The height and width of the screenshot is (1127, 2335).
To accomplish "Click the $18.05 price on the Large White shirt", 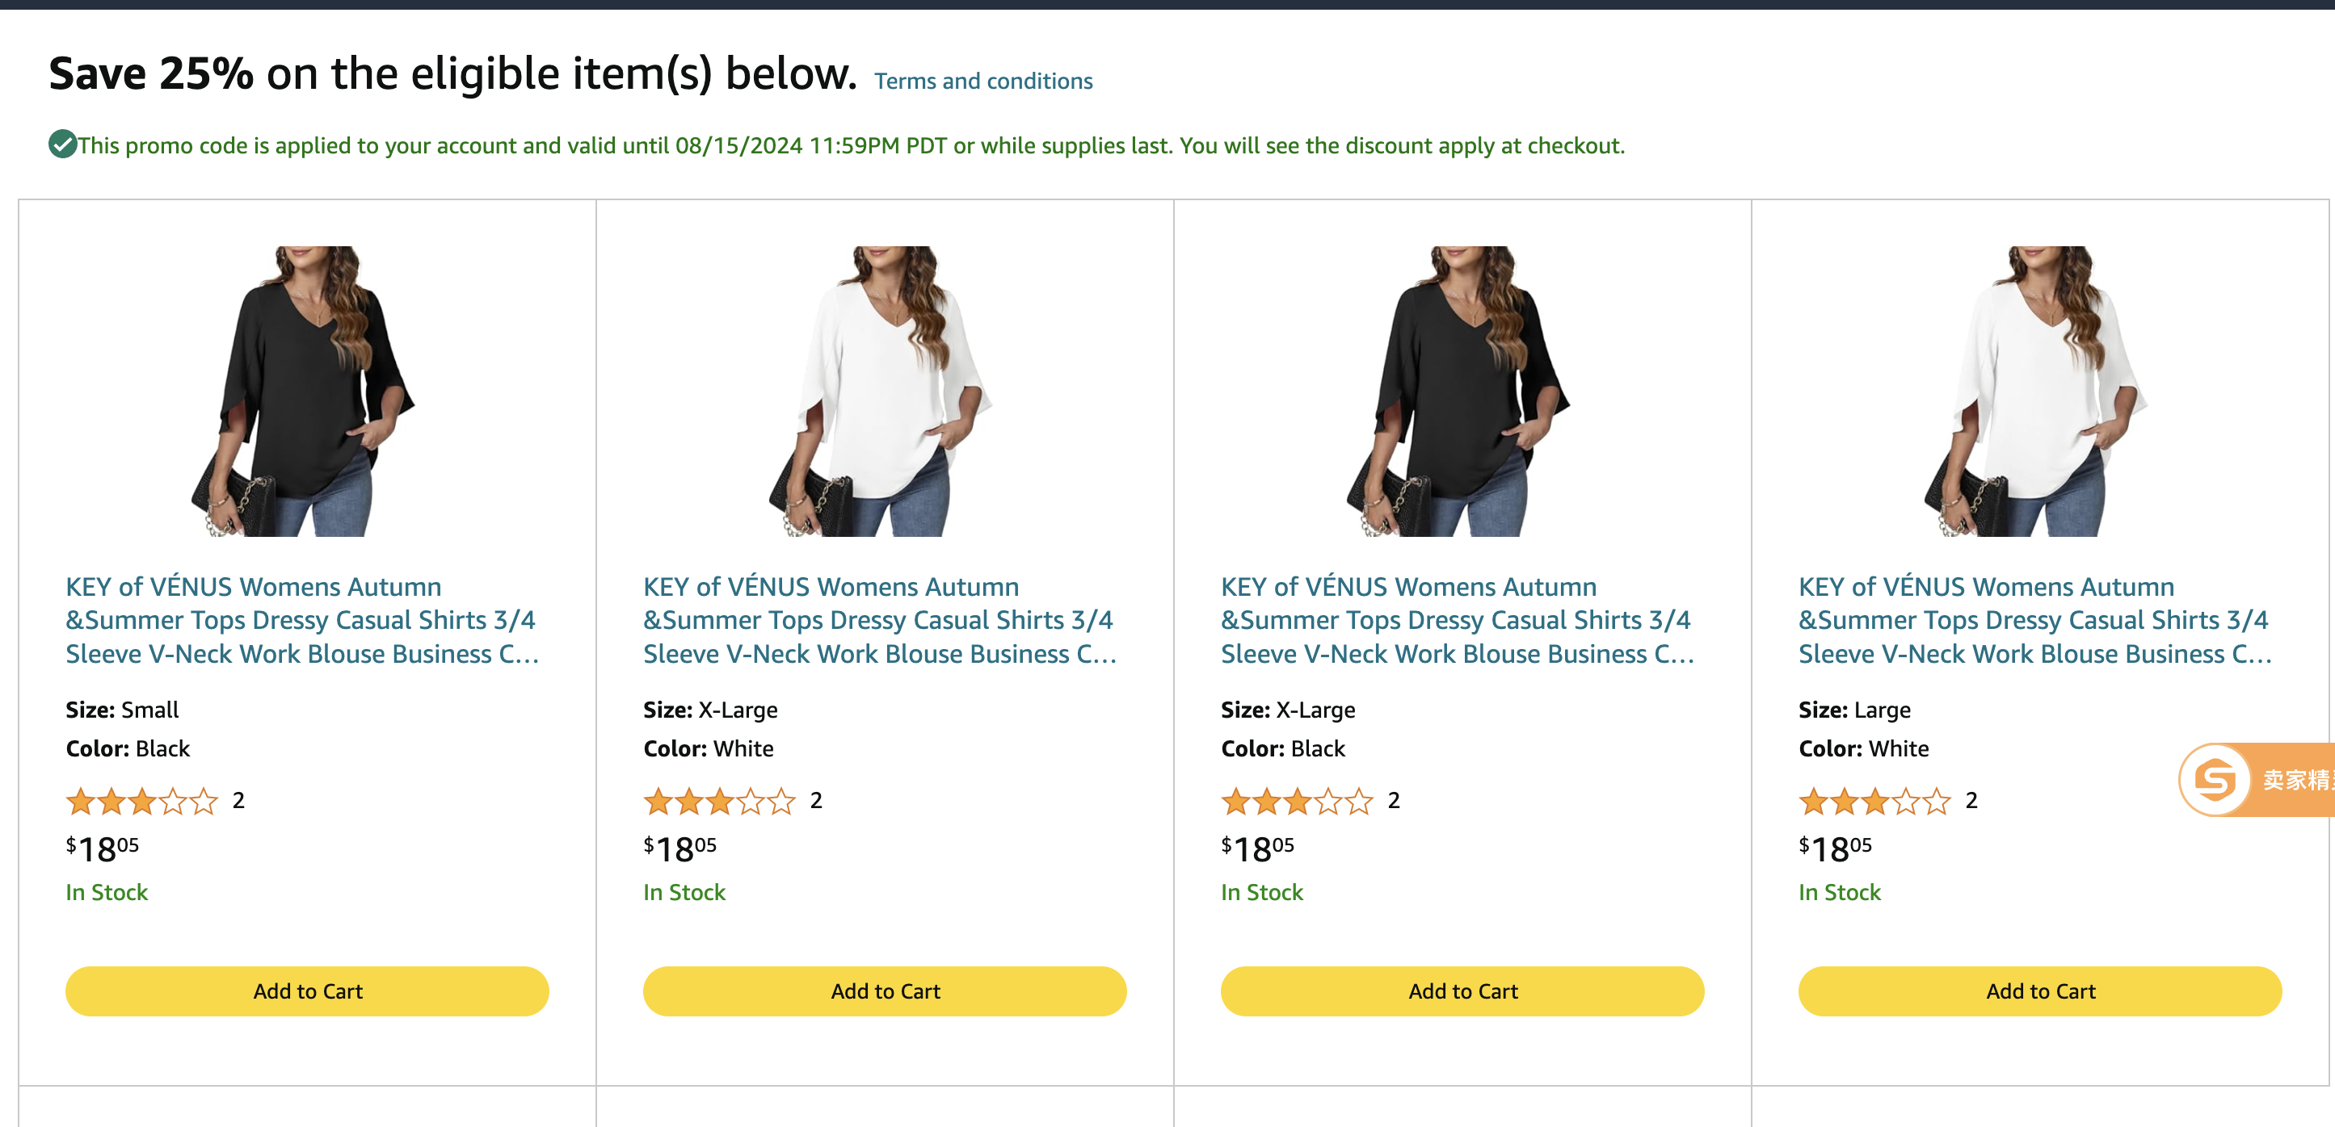I will pyautogui.click(x=1832, y=848).
